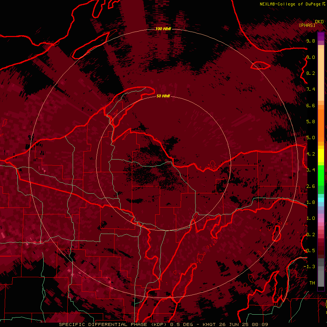Click the 7.4 scale value
This screenshot has height=327, width=327.
pyautogui.click(x=311, y=89)
